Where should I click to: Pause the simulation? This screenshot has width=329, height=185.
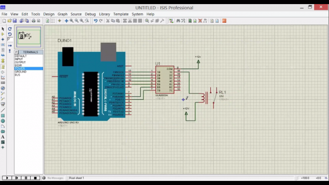(x=26, y=178)
